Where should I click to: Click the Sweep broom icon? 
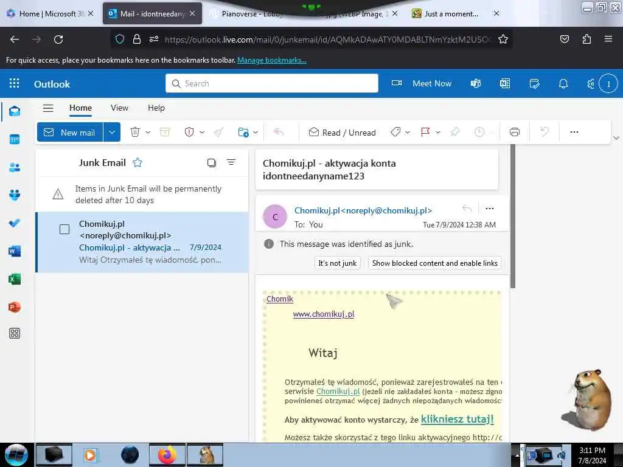(x=218, y=132)
